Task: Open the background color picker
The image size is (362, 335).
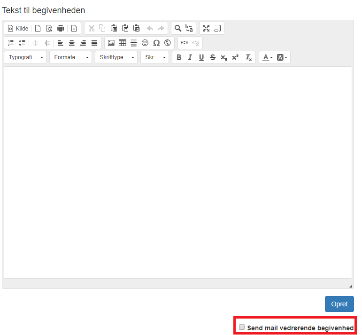Action: tap(282, 57)
